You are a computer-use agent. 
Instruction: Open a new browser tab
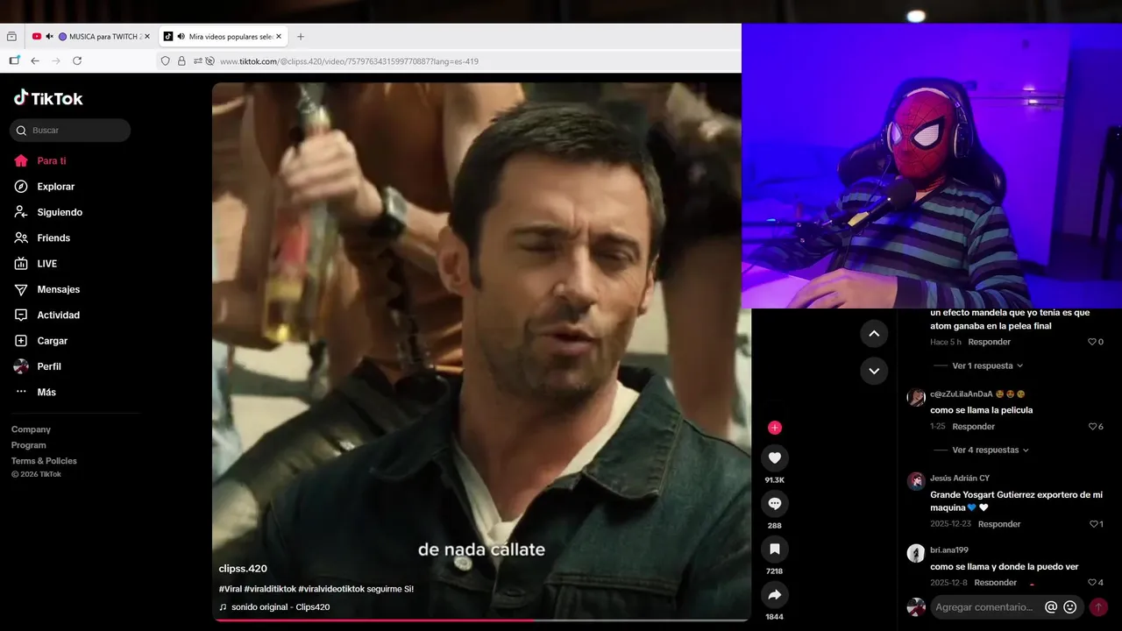pos(301,37)
